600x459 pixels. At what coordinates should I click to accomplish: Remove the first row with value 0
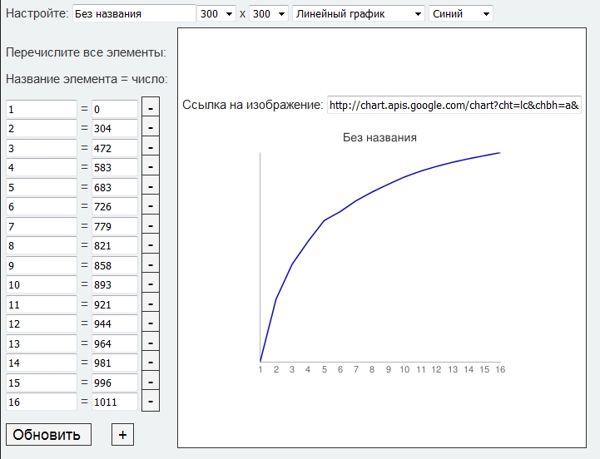pyautogui.click(x=151, y=109)
